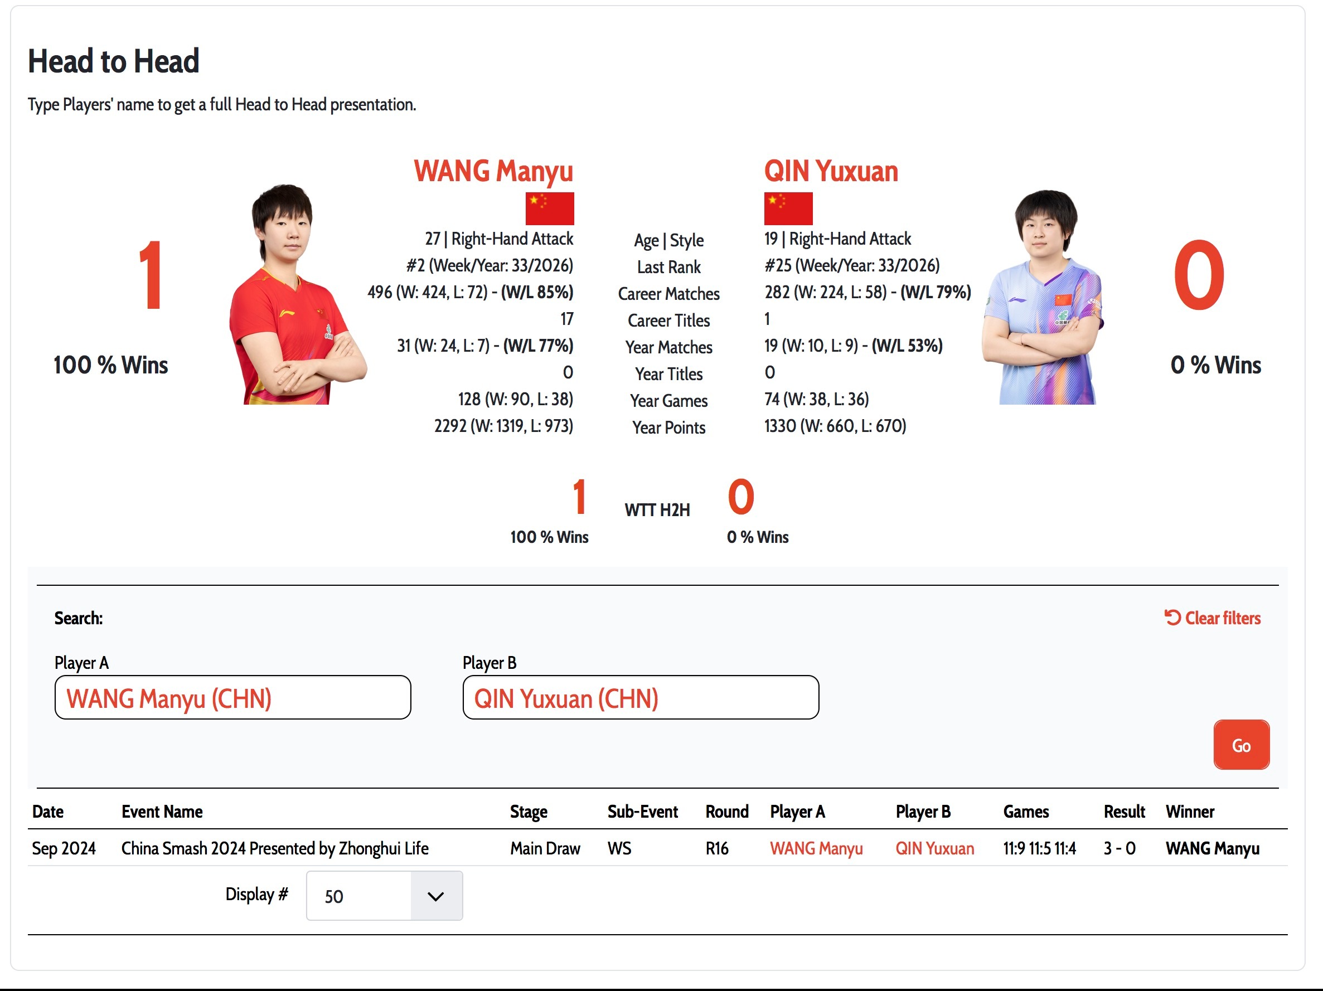This screenshot has height=991, width=1323.
Task: Click the Date column header
Action: (48, 812)
